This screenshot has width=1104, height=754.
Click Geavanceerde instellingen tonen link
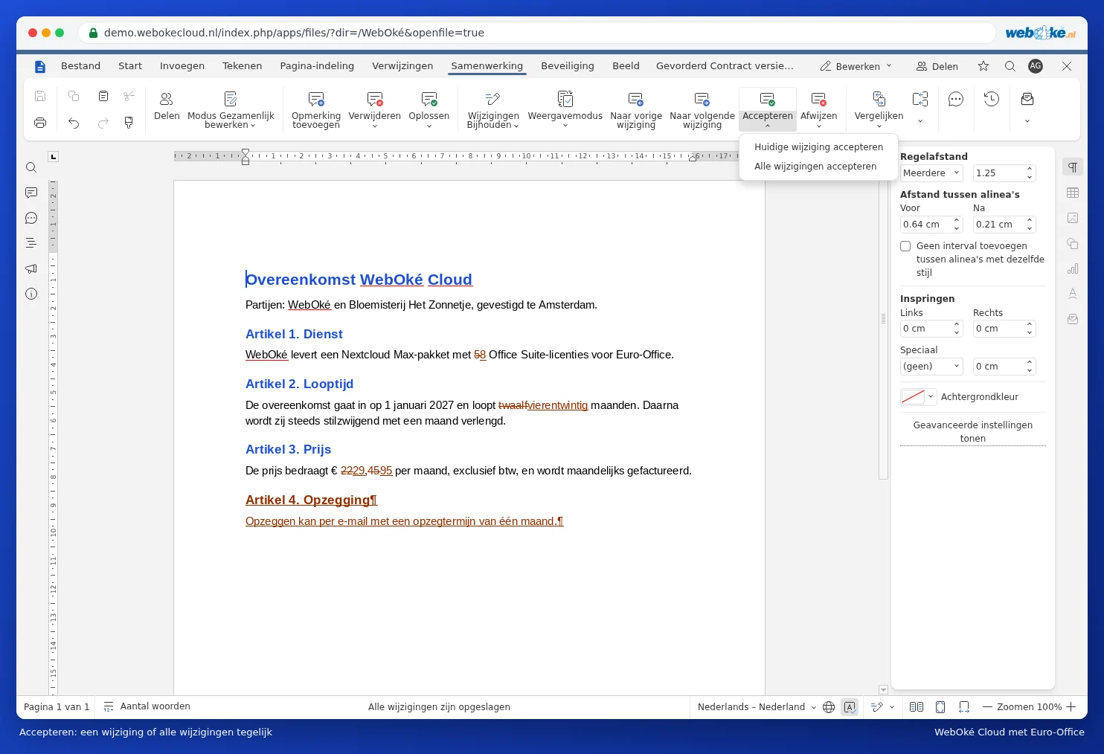coord(973,432)
